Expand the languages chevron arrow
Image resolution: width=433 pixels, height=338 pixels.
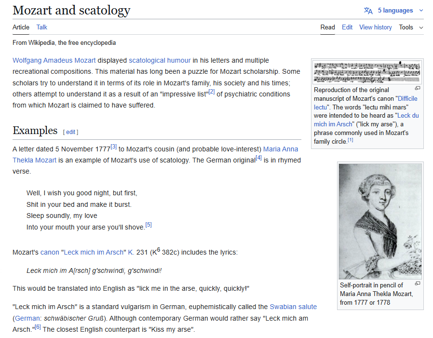pos(421,11)
